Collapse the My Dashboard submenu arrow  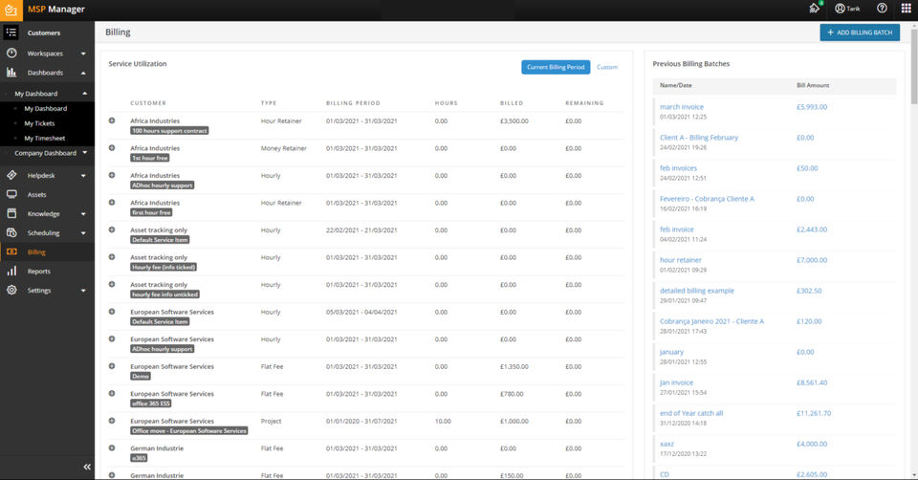85,93
